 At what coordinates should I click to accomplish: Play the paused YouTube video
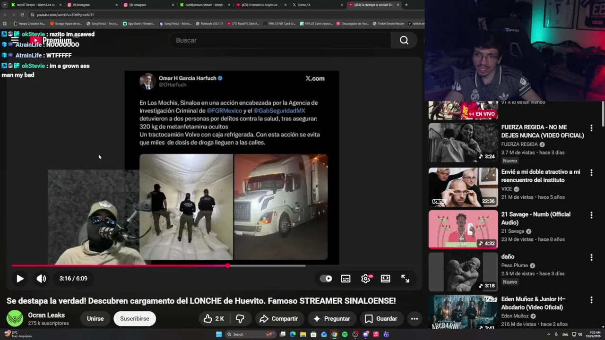pyautogui.click(x=20, y=279)
